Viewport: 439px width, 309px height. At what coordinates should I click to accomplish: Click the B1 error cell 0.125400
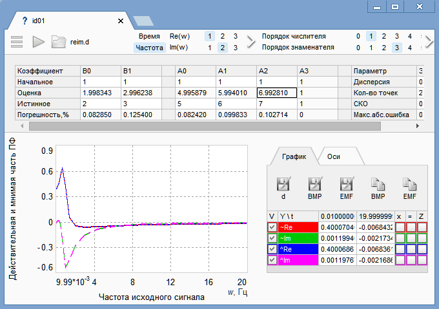coord(141,115)
